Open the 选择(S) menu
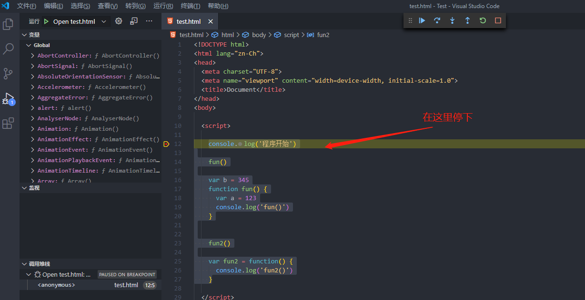The image size is (585, 300). pyautogui.click(x=81, y=6)
